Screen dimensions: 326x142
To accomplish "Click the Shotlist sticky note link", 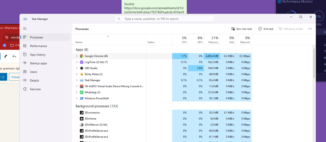I will 154,10.
